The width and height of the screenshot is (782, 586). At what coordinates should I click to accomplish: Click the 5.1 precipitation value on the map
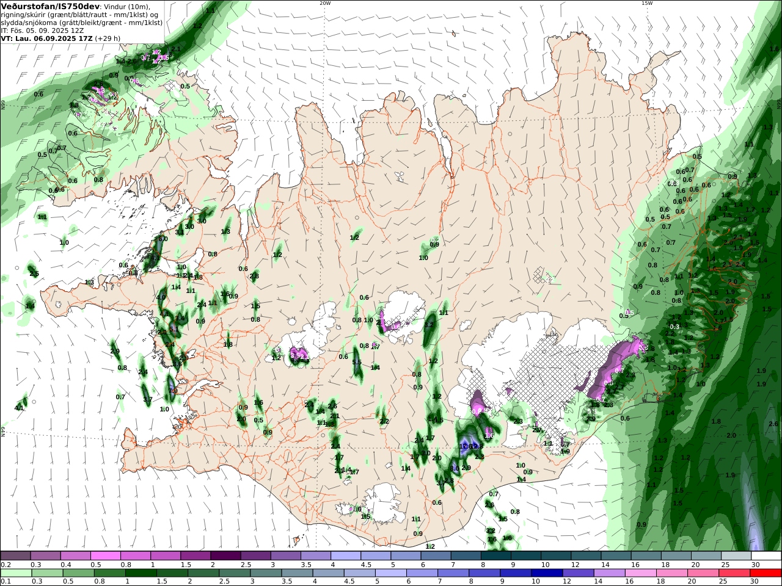tap(174, 329)
